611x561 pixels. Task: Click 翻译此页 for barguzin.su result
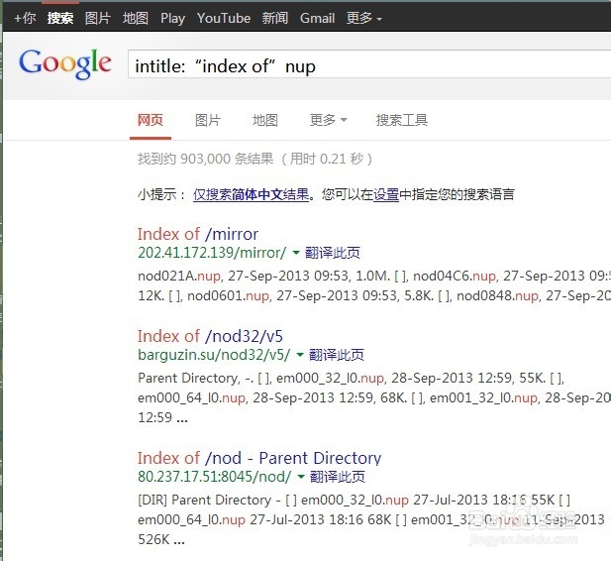point(337,355)
